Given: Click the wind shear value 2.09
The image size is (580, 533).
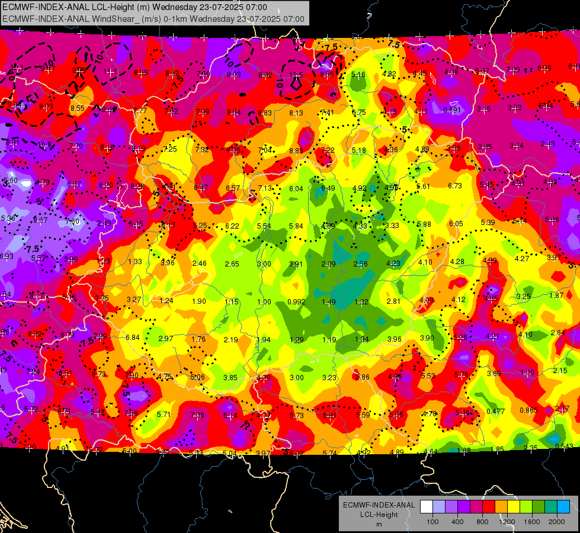Looking at the screenshot, I should [x=328, y=264].
